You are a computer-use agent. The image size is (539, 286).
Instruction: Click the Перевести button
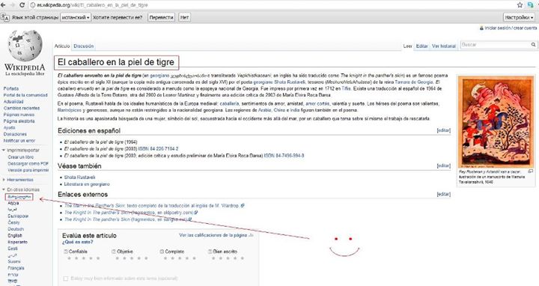pyautogui.click(x=161, y=17)
